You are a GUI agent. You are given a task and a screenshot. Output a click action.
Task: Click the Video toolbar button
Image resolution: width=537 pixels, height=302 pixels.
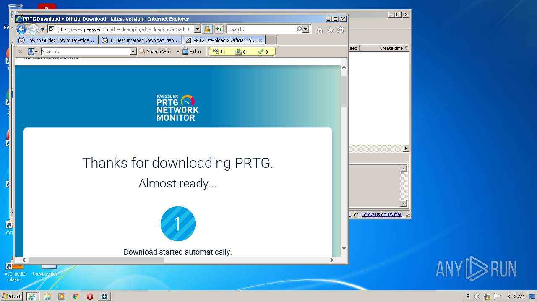tap(192, 52)
